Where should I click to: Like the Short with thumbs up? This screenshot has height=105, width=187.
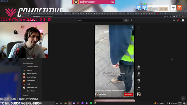[x=138, y=67]
